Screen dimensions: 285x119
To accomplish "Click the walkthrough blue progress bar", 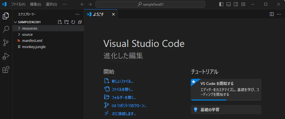I will coord(208,100).
